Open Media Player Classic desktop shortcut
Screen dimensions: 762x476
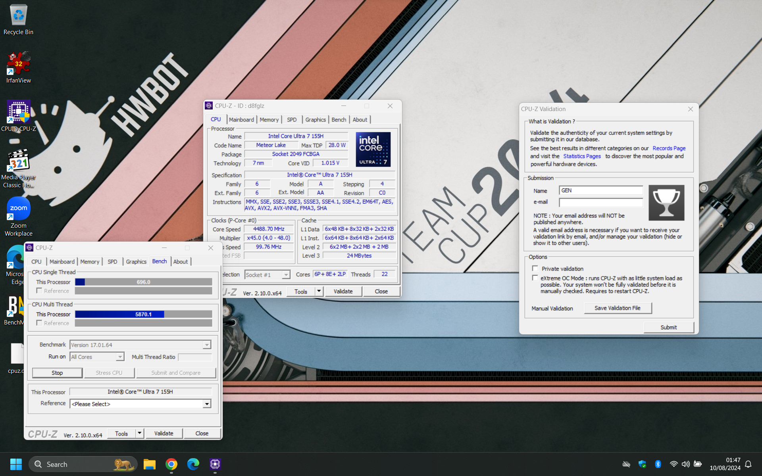[x=18, y=169]
